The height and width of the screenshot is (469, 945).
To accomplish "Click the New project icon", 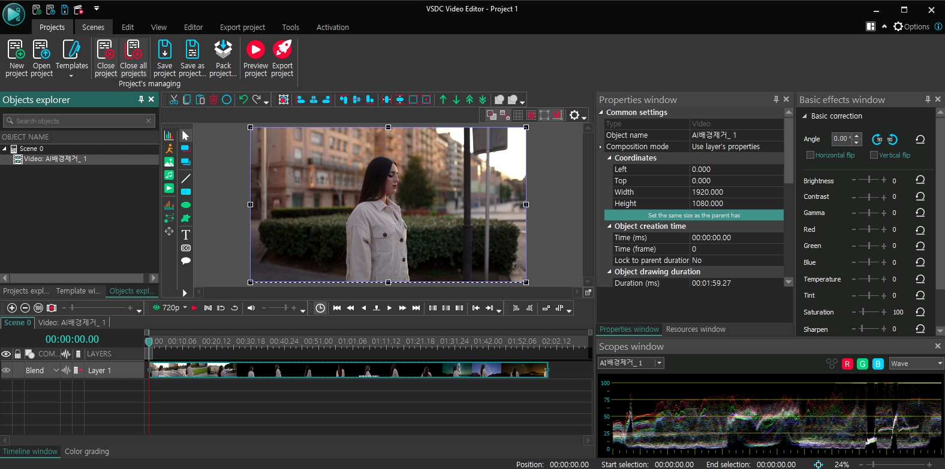I will tap(16, 49).
